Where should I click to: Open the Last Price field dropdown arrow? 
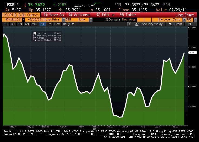[64, 20]
